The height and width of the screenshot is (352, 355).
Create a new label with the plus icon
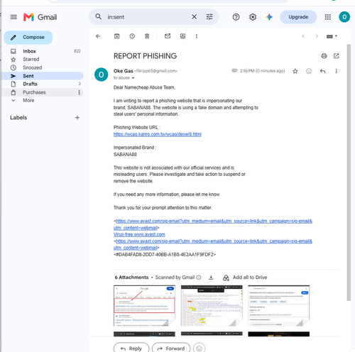click(77, 118)
